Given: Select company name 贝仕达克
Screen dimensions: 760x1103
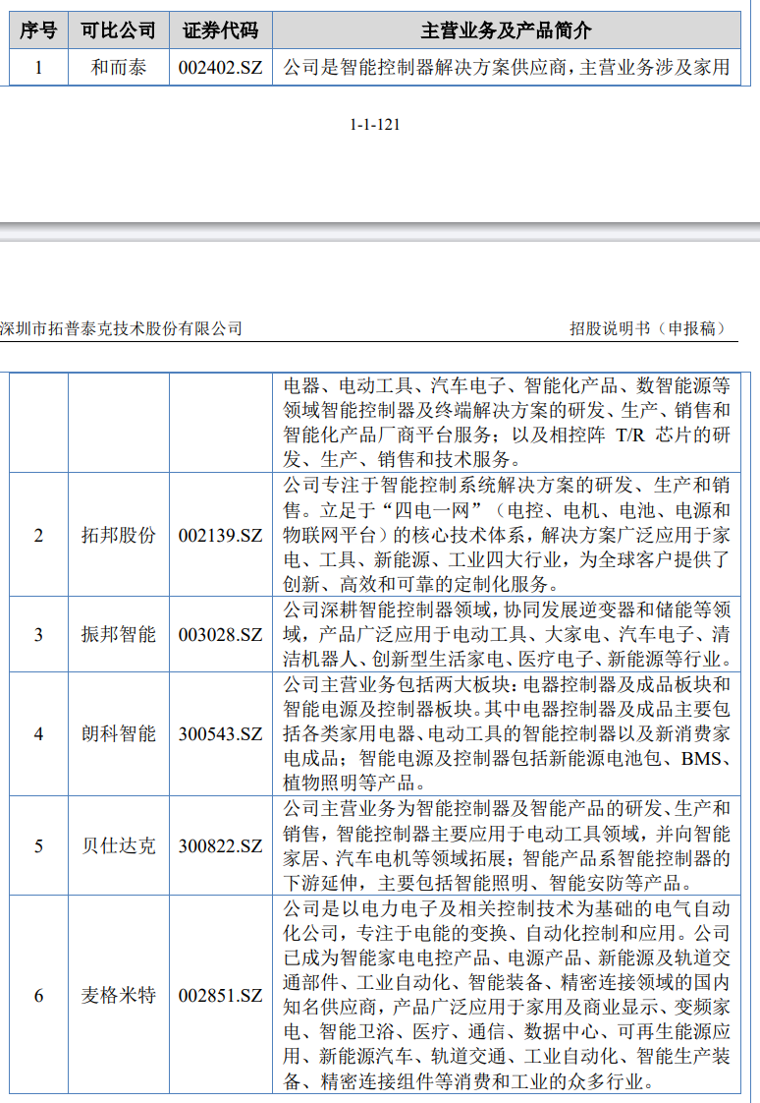Looking at the screenshot, I should coord(118,846).
